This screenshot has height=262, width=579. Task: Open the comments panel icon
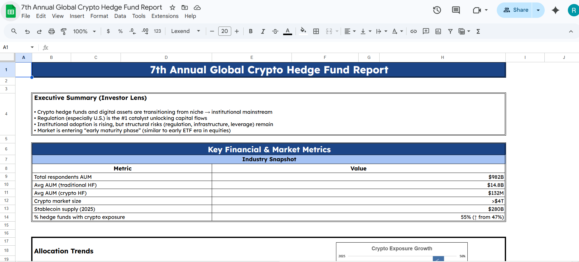pos(456,10)
